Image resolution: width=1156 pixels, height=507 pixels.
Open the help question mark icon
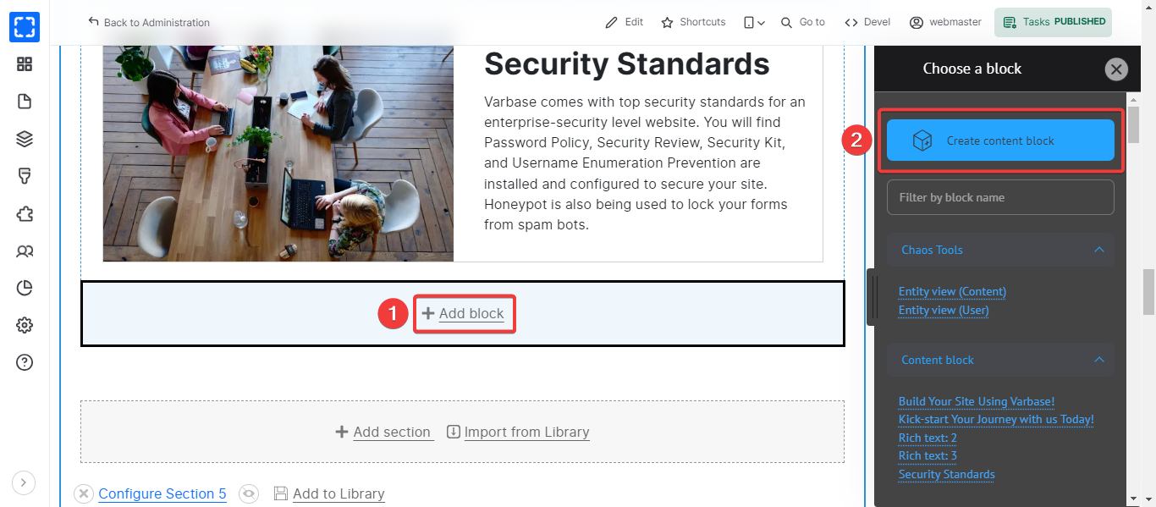tap(25, 362)
